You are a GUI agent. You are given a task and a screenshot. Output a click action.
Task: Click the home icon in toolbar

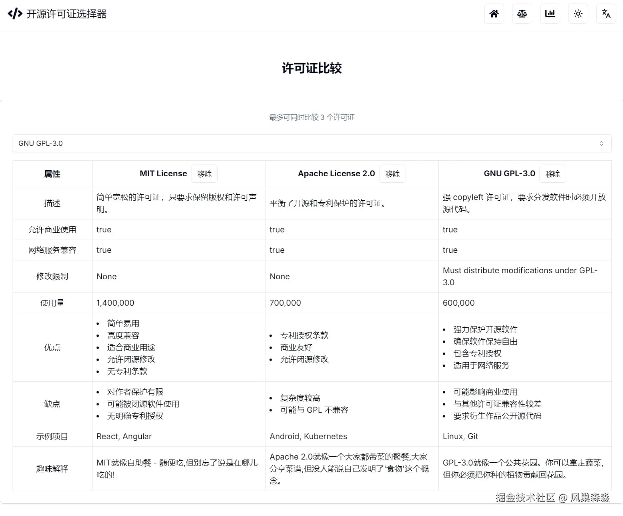coord(494,13)
